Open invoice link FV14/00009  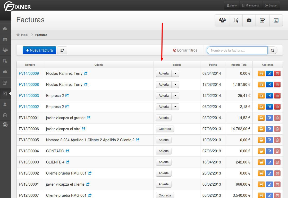pyautogui.click(x=29, y=73)
